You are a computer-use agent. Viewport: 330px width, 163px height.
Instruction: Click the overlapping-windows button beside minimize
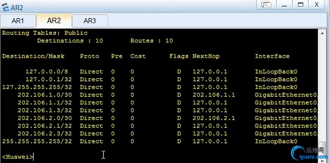coord(267,5)
